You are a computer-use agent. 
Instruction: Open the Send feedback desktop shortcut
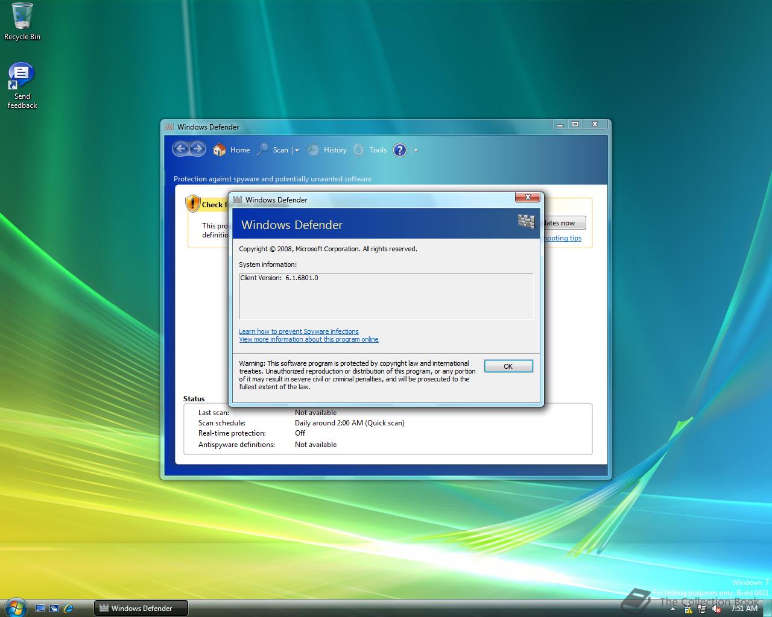22,86
